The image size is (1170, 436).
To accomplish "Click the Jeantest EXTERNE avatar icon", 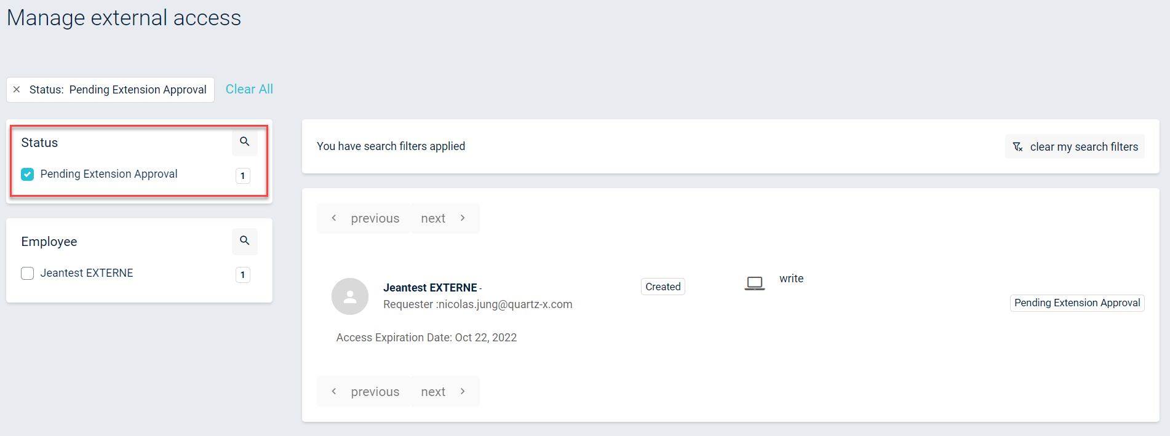I will [x=349, y=296].
